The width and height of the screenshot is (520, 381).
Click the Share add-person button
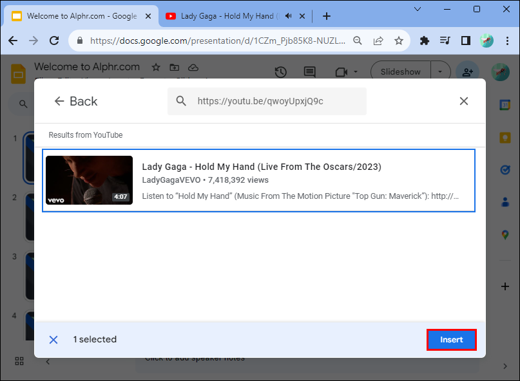click(x=468, y=72)
